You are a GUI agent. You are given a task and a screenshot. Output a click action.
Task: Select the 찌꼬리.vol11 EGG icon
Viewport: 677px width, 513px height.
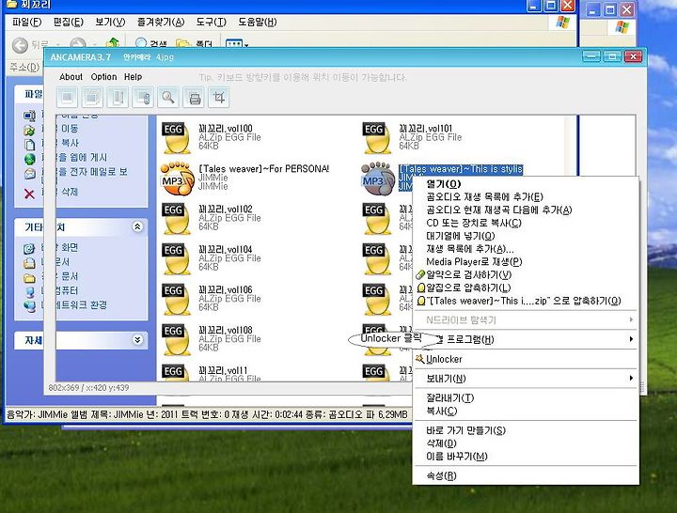point(177,374)
